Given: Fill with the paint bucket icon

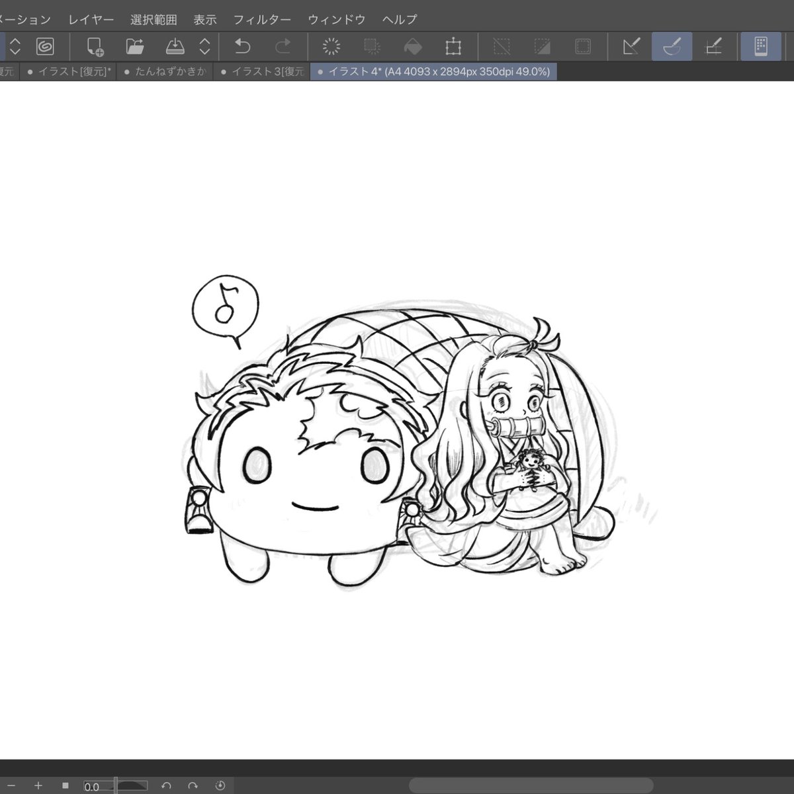Looking at the screenshot, I should [412, 46].
